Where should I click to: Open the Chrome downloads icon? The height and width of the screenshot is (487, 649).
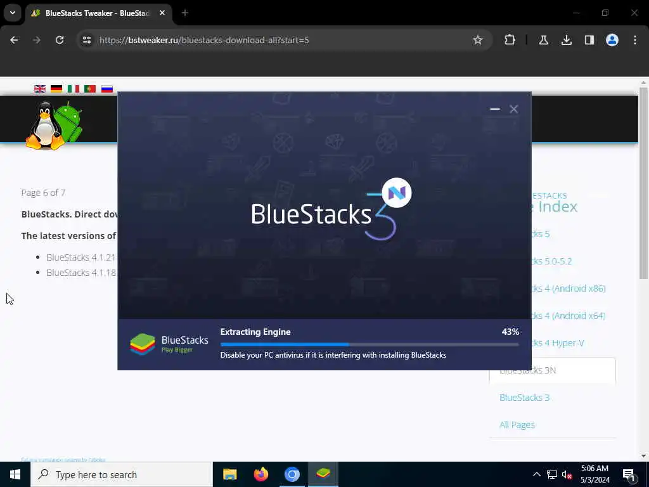click(x=566, y=40)
